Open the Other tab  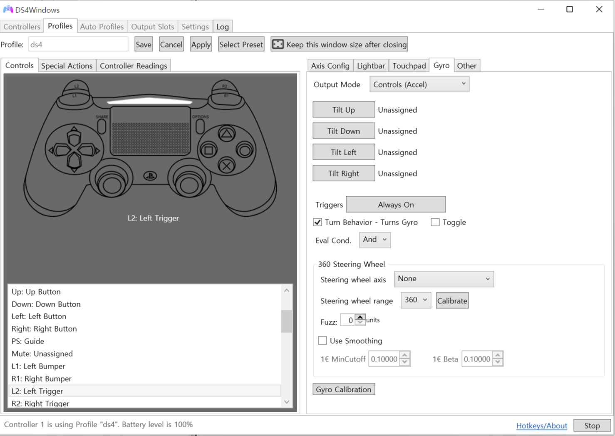[x=467, y=66]
